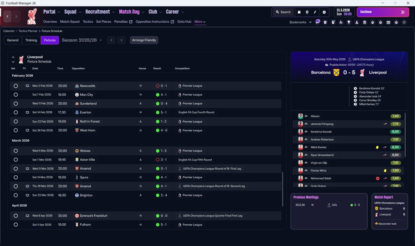415x246 pixels.
Task: Click the Continue button
Action: click(383, 12)
